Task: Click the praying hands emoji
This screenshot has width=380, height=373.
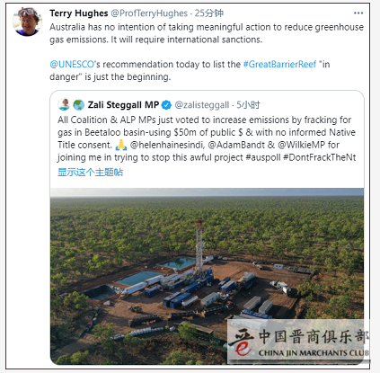Action: coord(121,145)
